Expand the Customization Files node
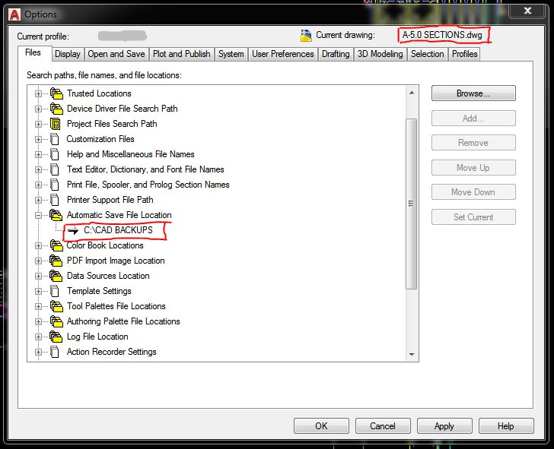 [x=38, y=139]
